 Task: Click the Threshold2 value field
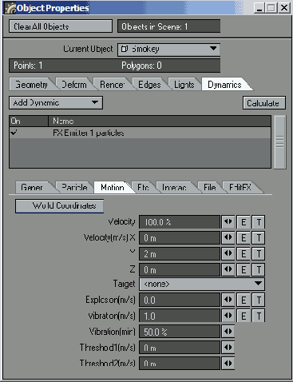tap(180, 364)
